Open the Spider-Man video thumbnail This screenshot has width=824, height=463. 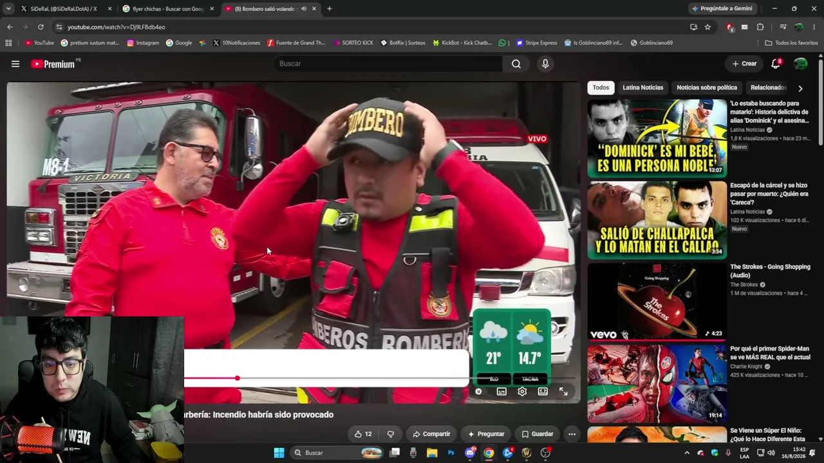657,383
